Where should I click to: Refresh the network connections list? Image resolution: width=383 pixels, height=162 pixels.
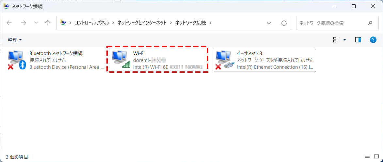(284, 23)
